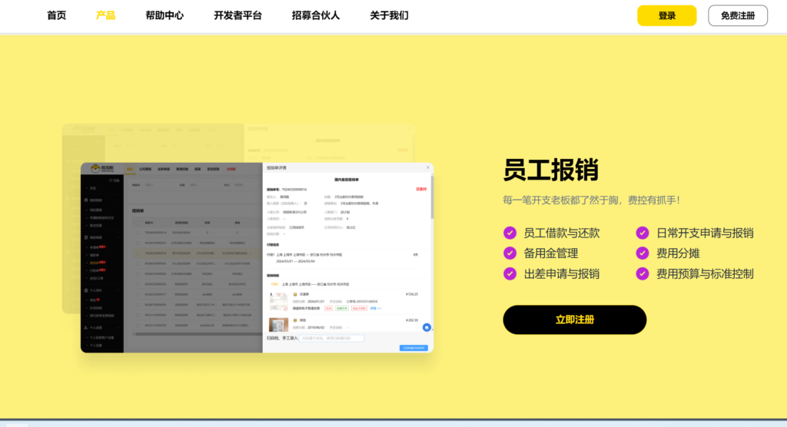The image size is (787, 427).
Task: Click the purple checkmark beside 出差申请与报销
Action: (x=510, y=273)
